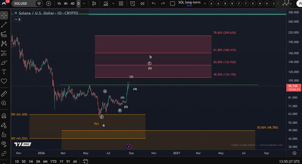Open the go to date calendar icon

click(x=86, y=161)
